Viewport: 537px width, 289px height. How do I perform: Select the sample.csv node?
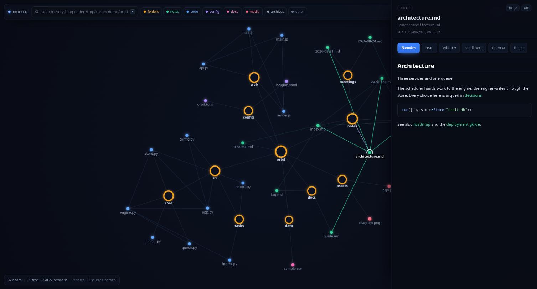click(293, 265)
